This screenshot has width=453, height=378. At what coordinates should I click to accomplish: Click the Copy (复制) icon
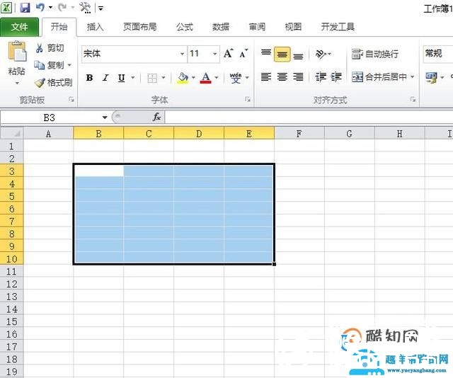(40, 65)
